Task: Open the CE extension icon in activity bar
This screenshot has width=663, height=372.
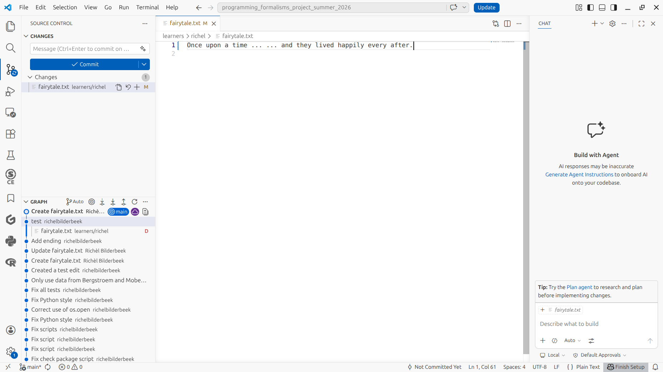Action: point(11,177)
